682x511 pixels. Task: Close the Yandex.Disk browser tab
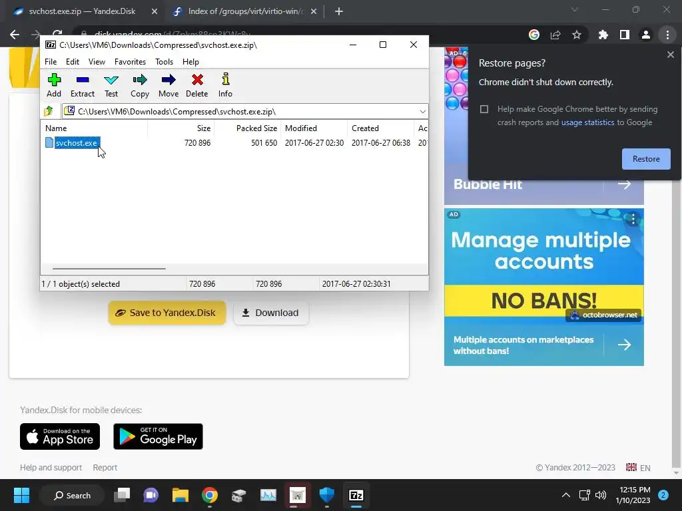coord(155,12)
